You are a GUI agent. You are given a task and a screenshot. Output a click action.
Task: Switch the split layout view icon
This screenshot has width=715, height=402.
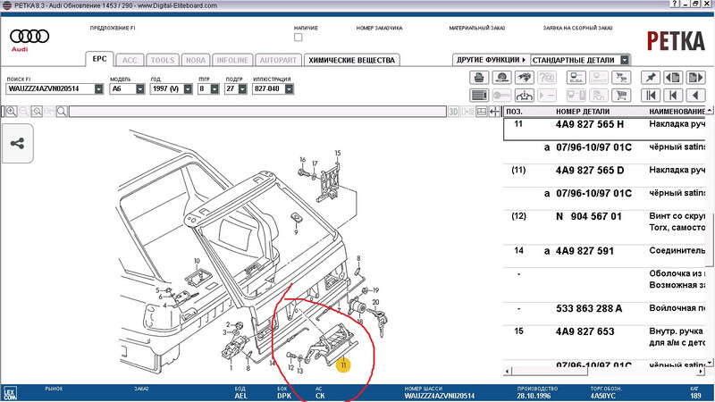pos(482,111)
